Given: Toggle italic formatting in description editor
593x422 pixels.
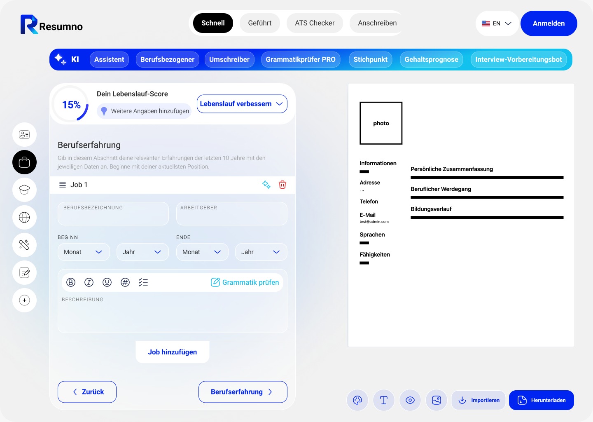Looking at the screenshot, I should [x=89, y=282].
